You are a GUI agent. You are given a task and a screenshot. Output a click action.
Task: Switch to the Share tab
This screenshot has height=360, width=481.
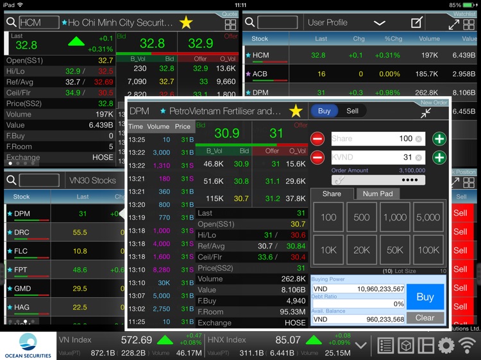click(332, 193)
